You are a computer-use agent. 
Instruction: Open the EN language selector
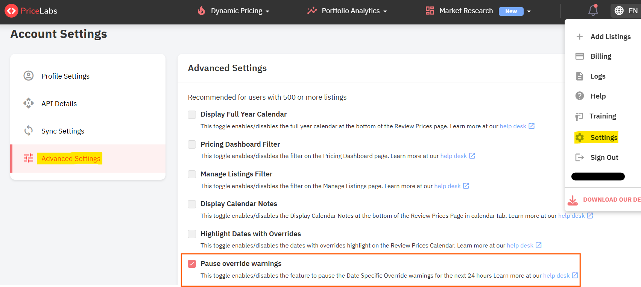point(626,11)
